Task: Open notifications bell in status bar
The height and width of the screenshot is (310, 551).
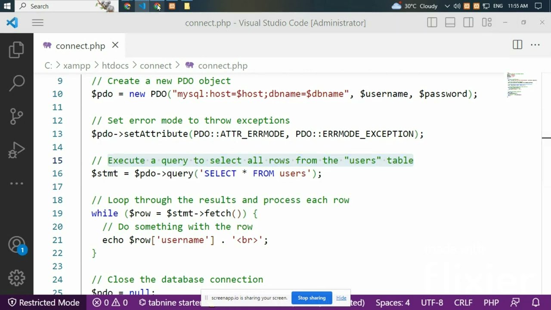Action: (x=536, y=302)
